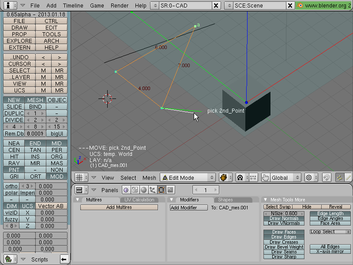Open the File menu
This screenshot has height=265, width=353.
point(35,5)
